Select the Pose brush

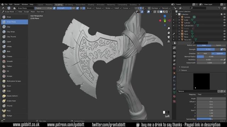pos(15,111)
